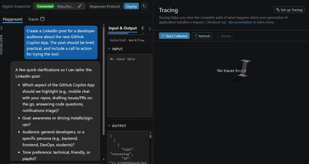Image resolution: width=309 pixels, height=164 pixels.
Task: Open Responses Protocol dropdown
Action: 107,6
